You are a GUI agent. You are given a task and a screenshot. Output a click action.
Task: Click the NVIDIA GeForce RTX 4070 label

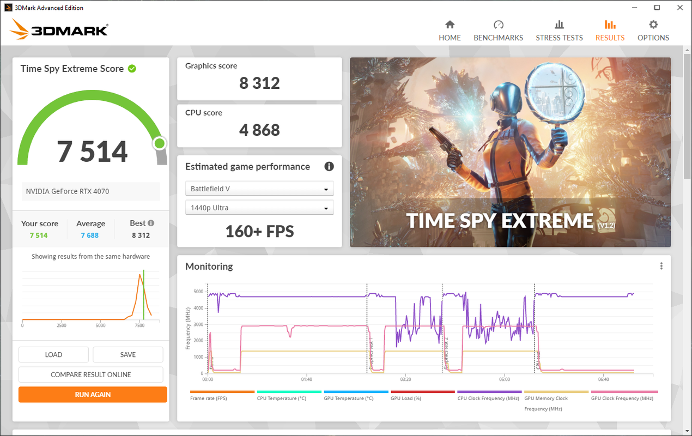tap(68, 191)
